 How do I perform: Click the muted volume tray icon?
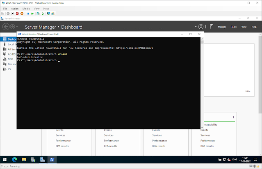(x=229, y=160)
